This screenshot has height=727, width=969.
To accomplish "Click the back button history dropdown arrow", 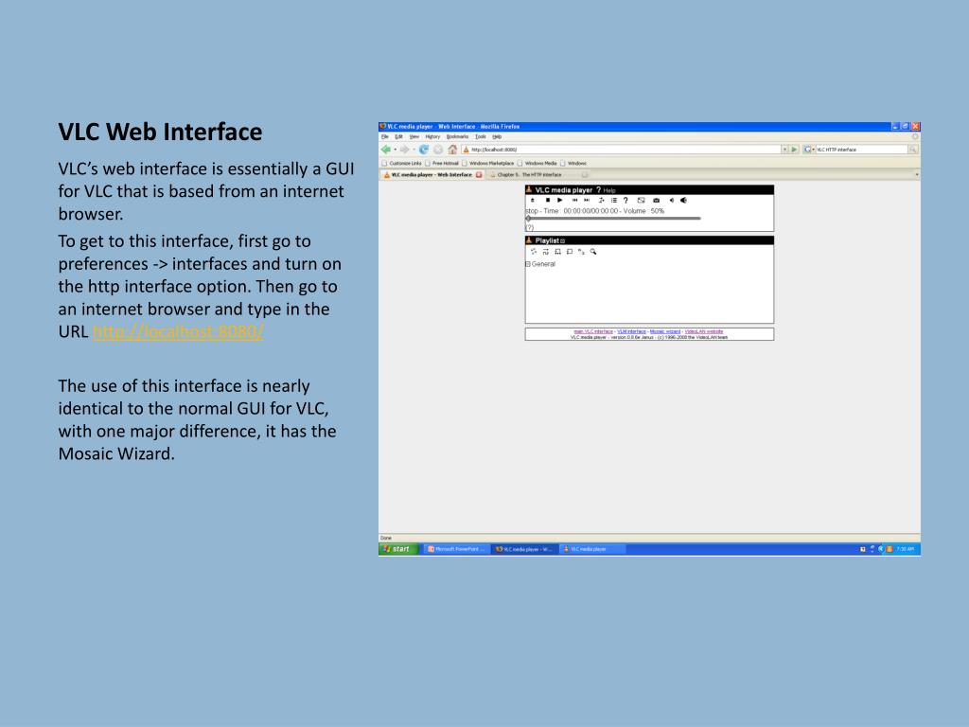I will coord(396,150).
